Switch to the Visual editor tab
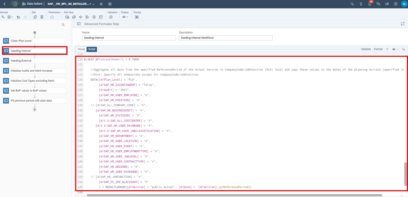This screenshot has width=408, height=197. click(x=81, y=49)
